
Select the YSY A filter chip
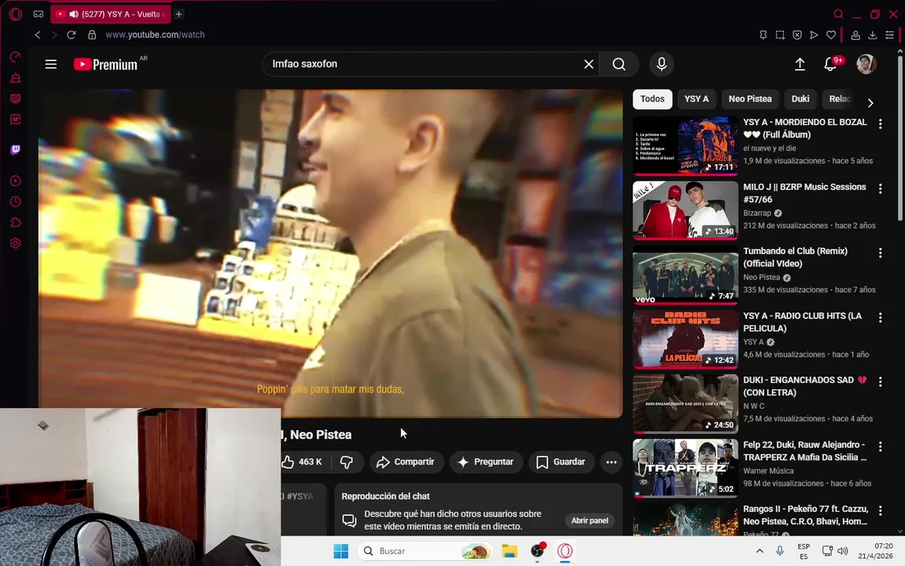(x=697, y=99)
